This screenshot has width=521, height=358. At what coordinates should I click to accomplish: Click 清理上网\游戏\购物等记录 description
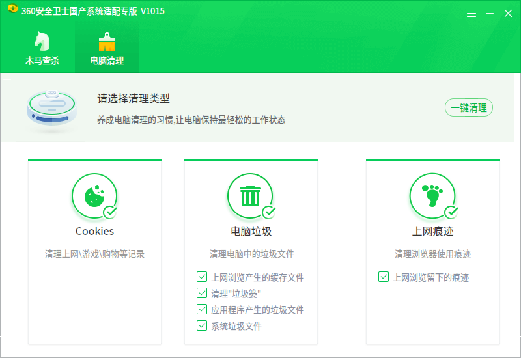94,254
